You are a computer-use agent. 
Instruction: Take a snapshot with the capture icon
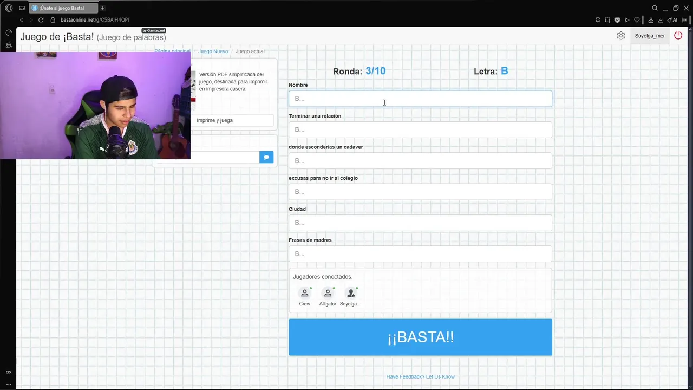pyautogui.click(x=607, y=20)
